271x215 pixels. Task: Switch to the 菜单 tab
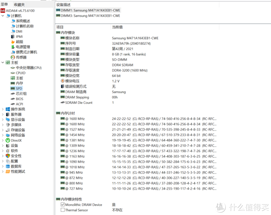[5, 5]
